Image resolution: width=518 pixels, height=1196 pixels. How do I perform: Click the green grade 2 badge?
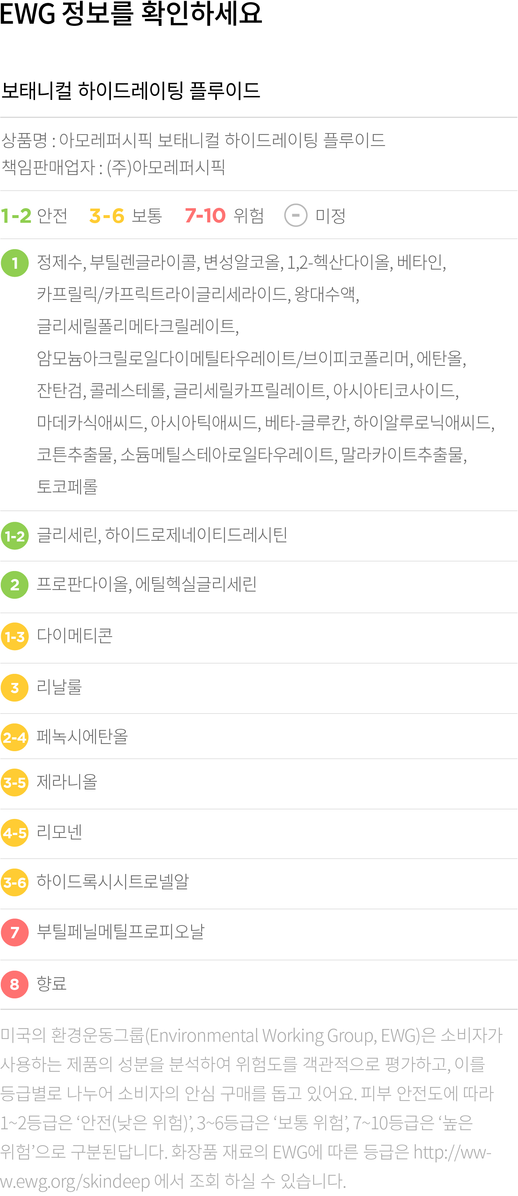coord(15,585)
